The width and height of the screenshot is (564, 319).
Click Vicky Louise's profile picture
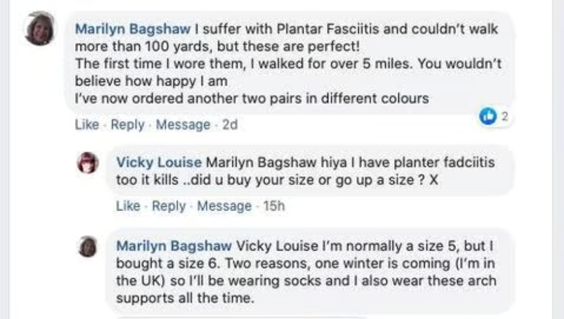point(88,162)
